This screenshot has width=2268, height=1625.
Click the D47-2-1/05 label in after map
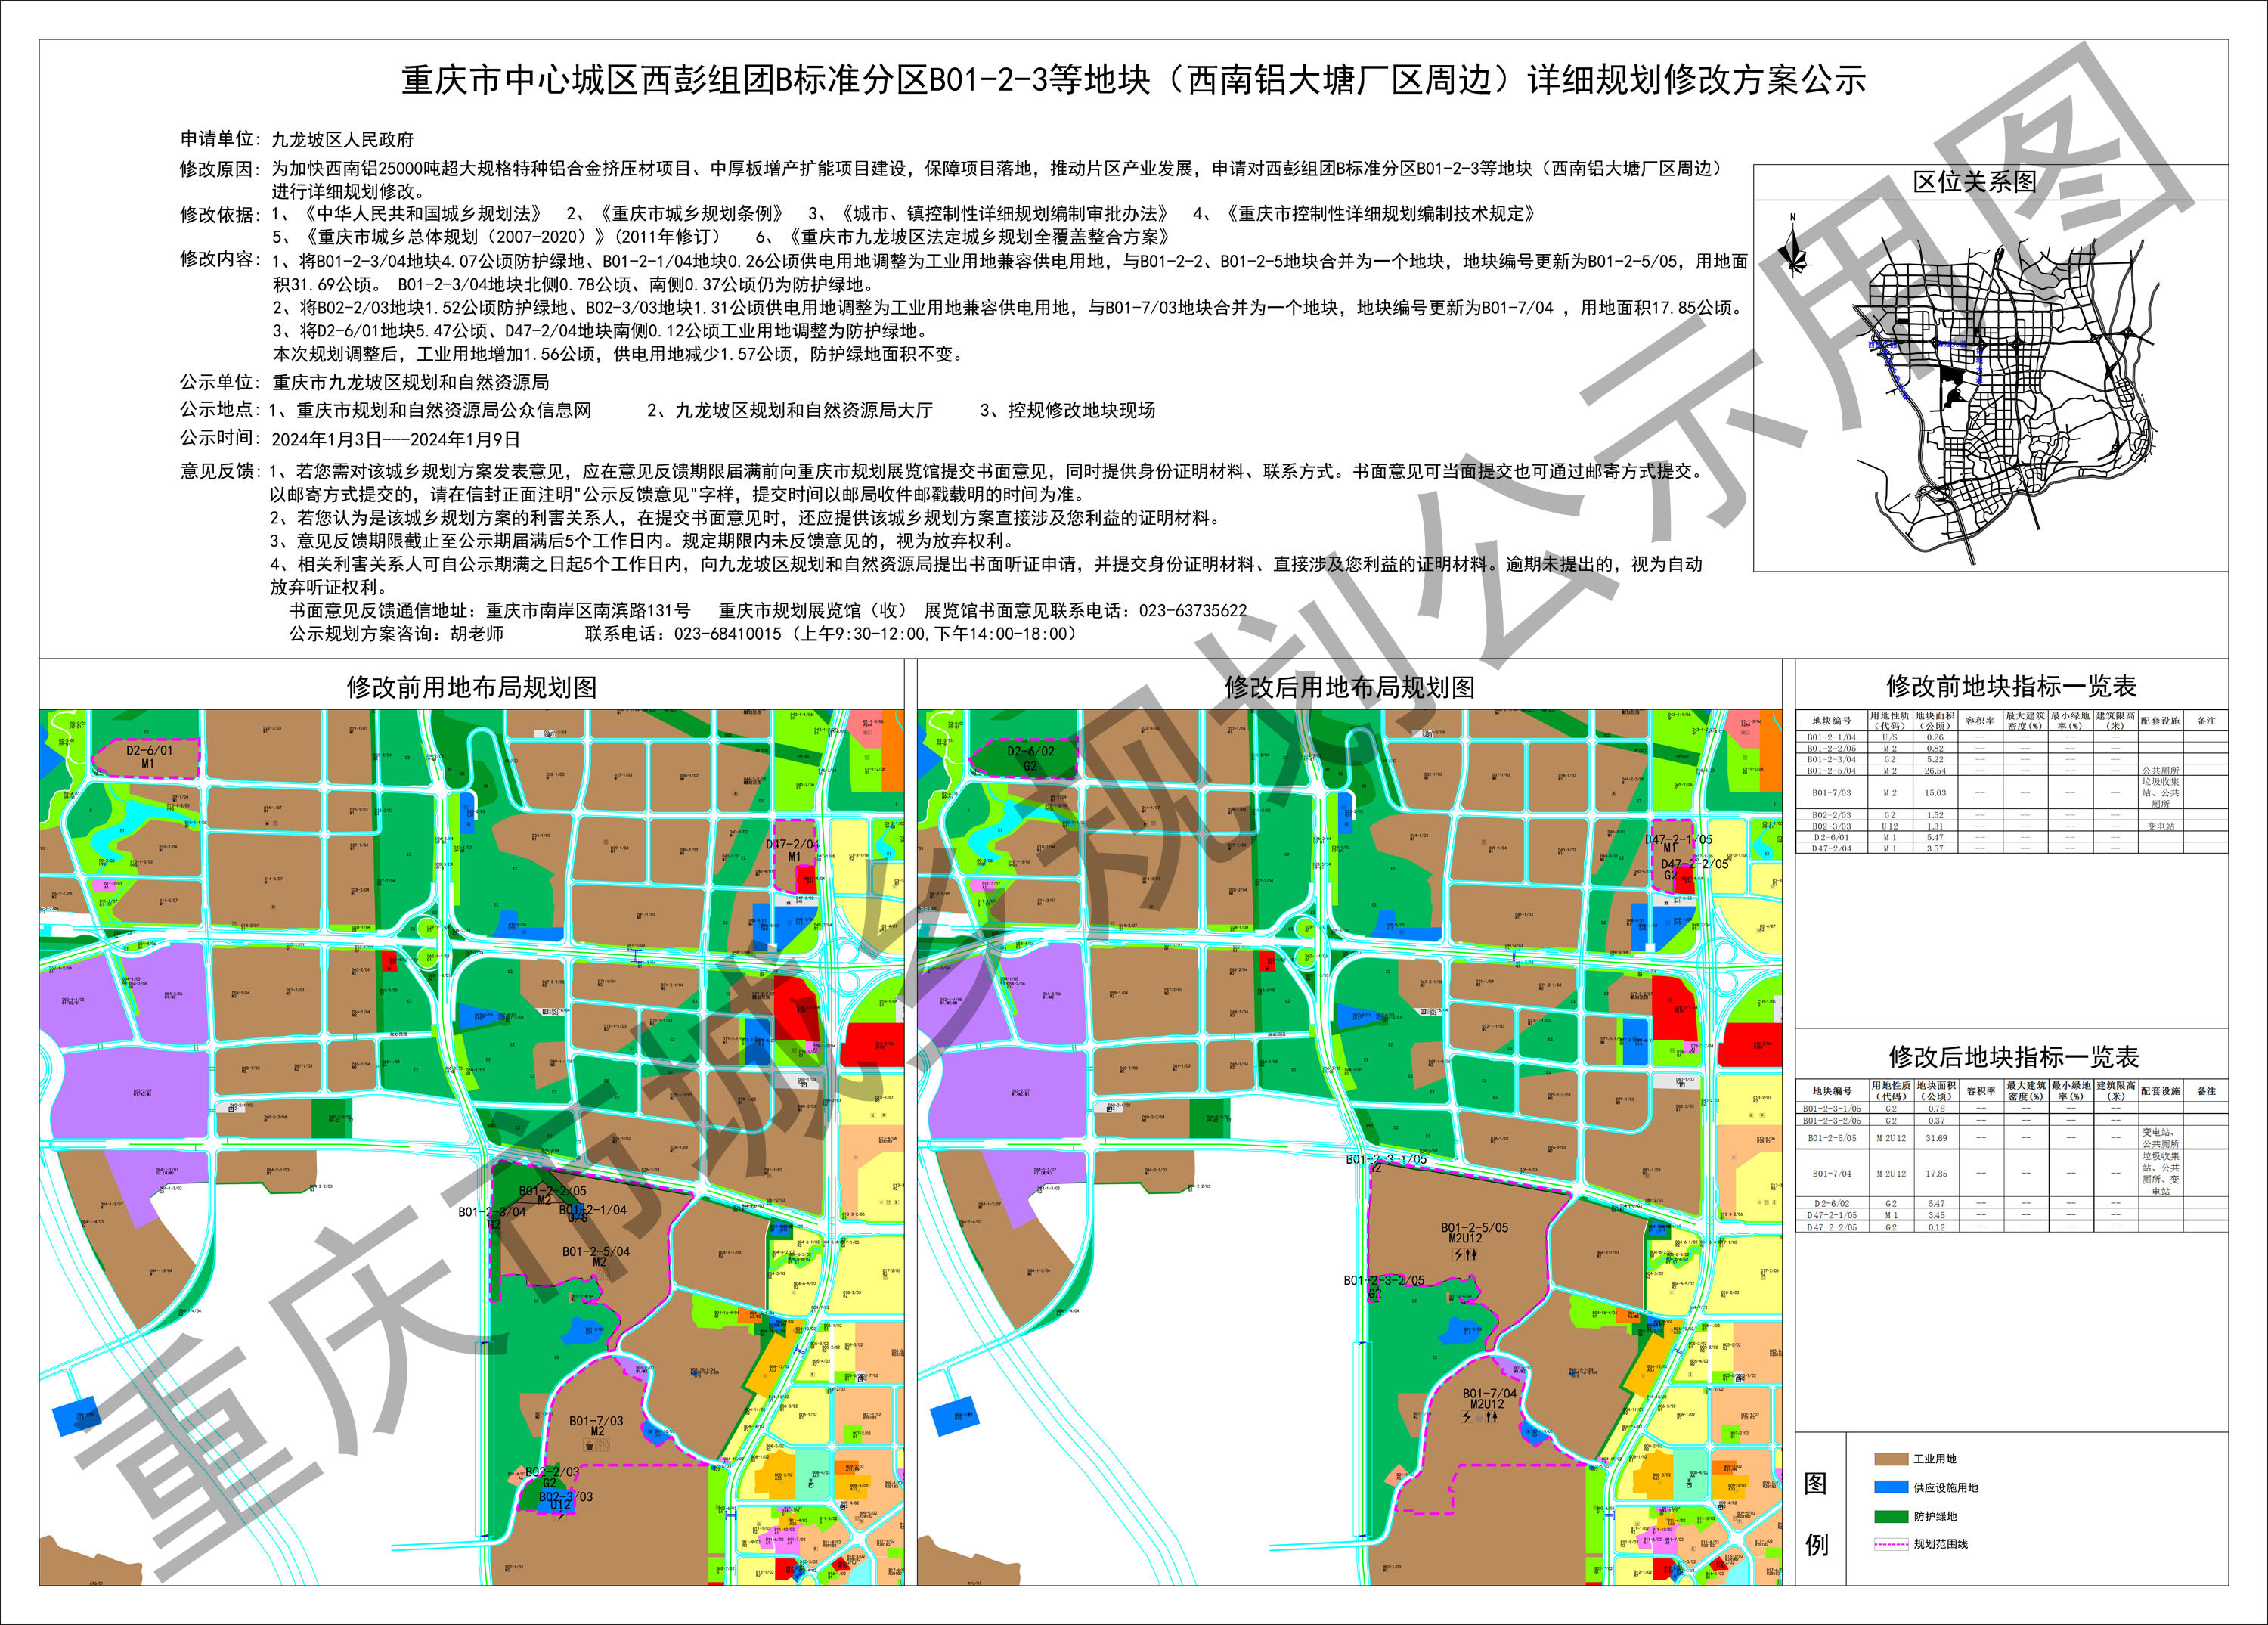1679,839
